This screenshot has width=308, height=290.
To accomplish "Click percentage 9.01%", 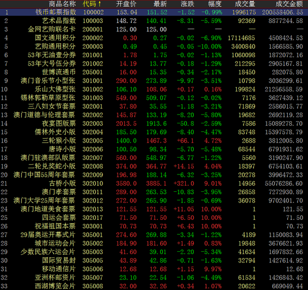I will pos(213,183).
